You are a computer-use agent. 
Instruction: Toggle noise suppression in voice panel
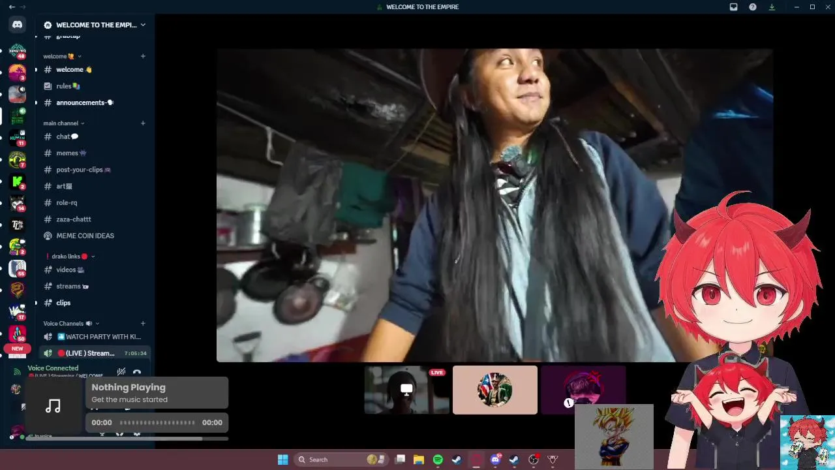point(121,371)
